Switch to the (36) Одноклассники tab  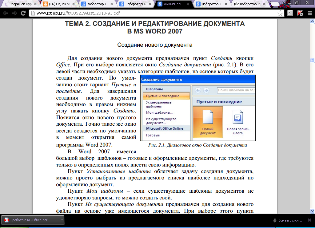click(x=59, y=4)
